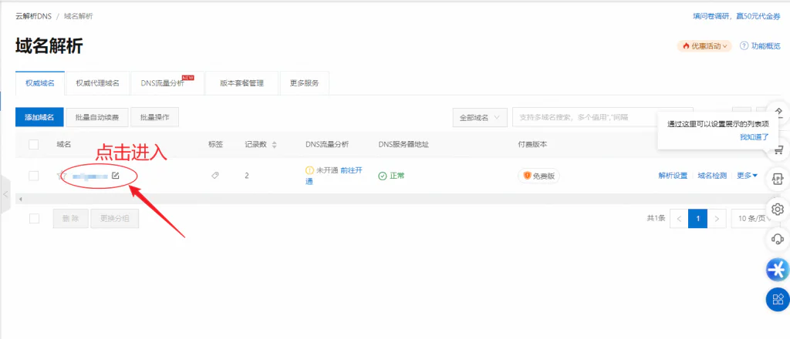The image size is (790, 339).
Task: Click the blue grid apps floating button
Action: tap(778, 299)
